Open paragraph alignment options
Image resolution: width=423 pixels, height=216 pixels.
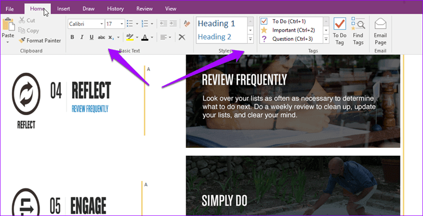tap(165, 37)
